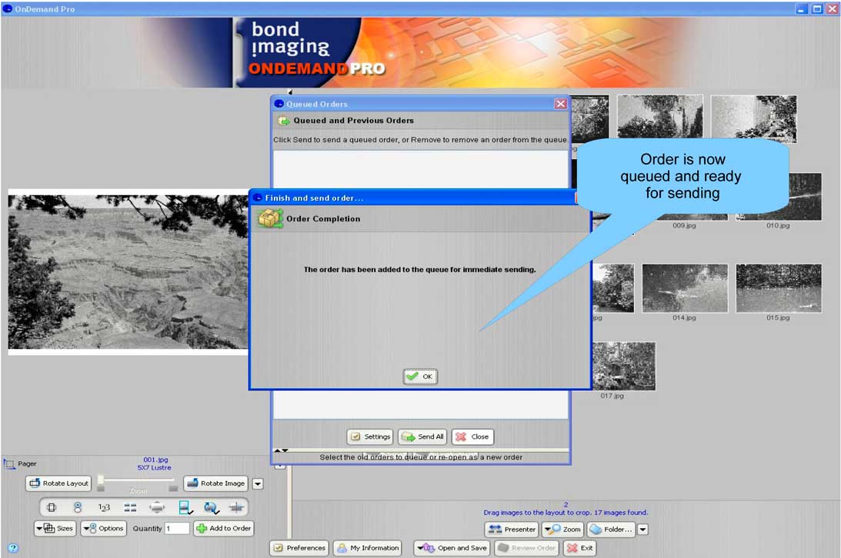The height and width of the screenshot is (558, 841).
Task: Toggle the checked auto-rotate icon
Action: click(211, 508)
